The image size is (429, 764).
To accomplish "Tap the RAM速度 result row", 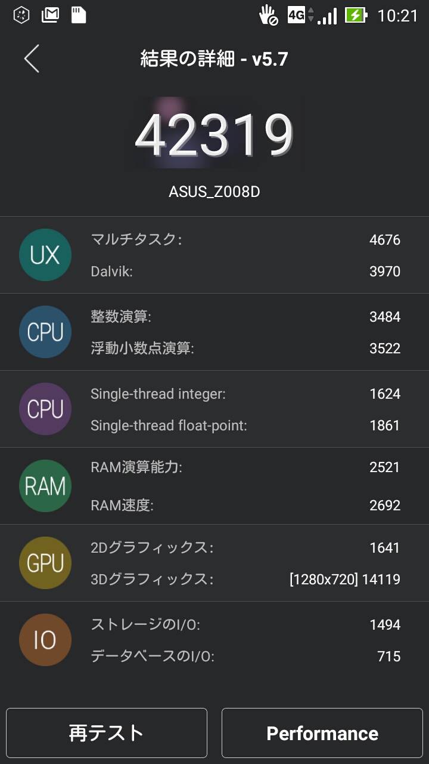I will 244,506.
